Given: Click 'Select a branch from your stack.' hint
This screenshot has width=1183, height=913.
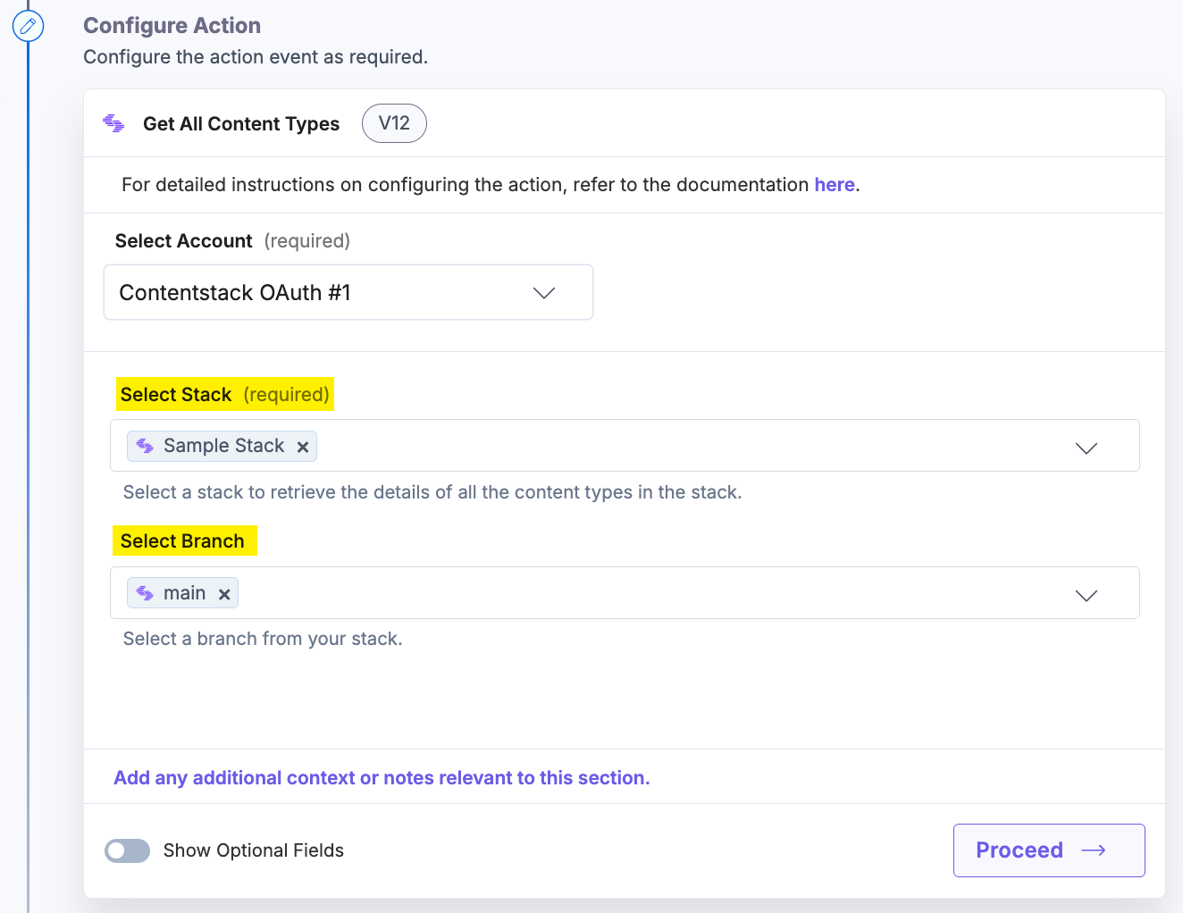Looking at the screenshot, I should [263, 639].
